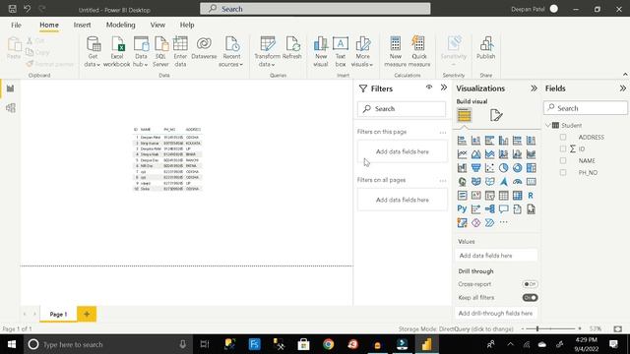Select the Gauge visual
The height and width of the screenshot is (354, 630).
pos(517,181)
